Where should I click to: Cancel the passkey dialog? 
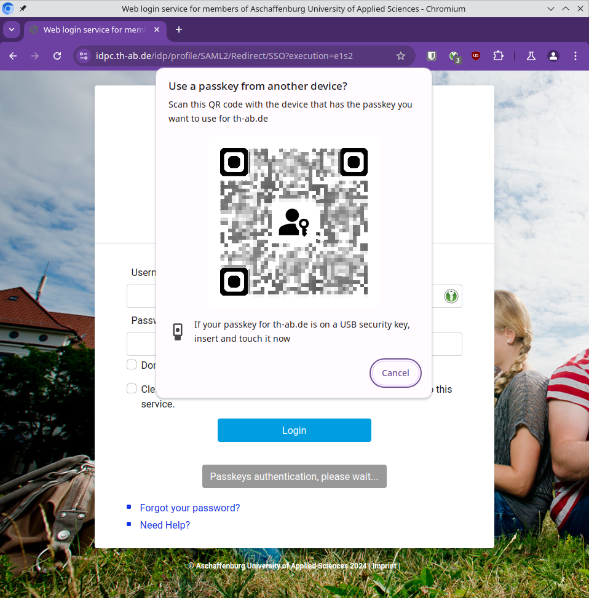pyautogui.click(x=395, y=373)
